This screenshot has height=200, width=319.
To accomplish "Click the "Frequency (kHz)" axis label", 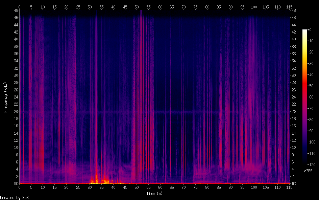I will (x=5, y=97).
